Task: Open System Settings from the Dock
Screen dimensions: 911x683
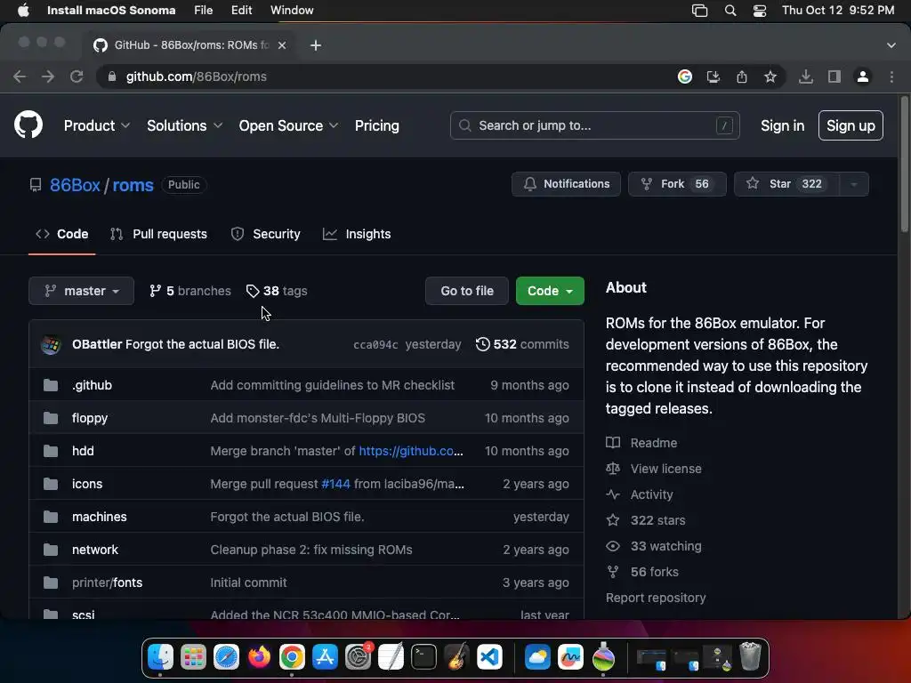Action: tap(358, 657)
